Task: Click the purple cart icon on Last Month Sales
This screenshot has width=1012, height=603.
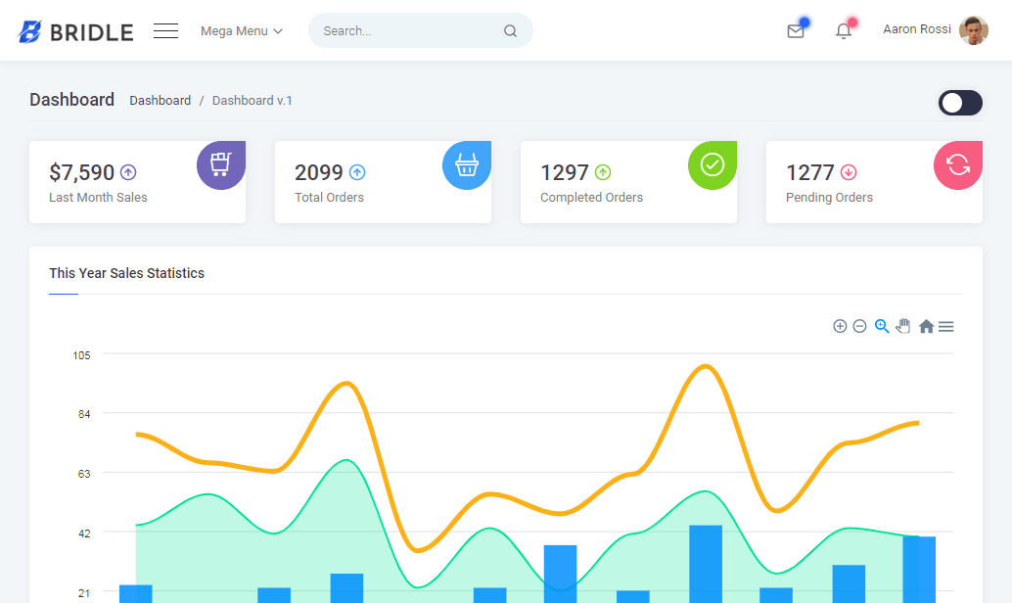Action: pos(221,164)
